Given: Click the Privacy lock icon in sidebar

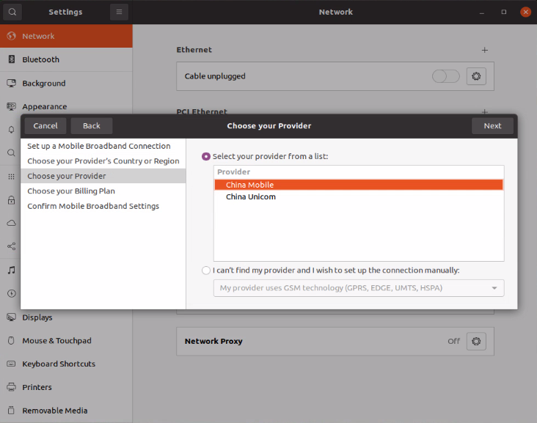Looking at the screenshot, I should (x=11, y=200).
